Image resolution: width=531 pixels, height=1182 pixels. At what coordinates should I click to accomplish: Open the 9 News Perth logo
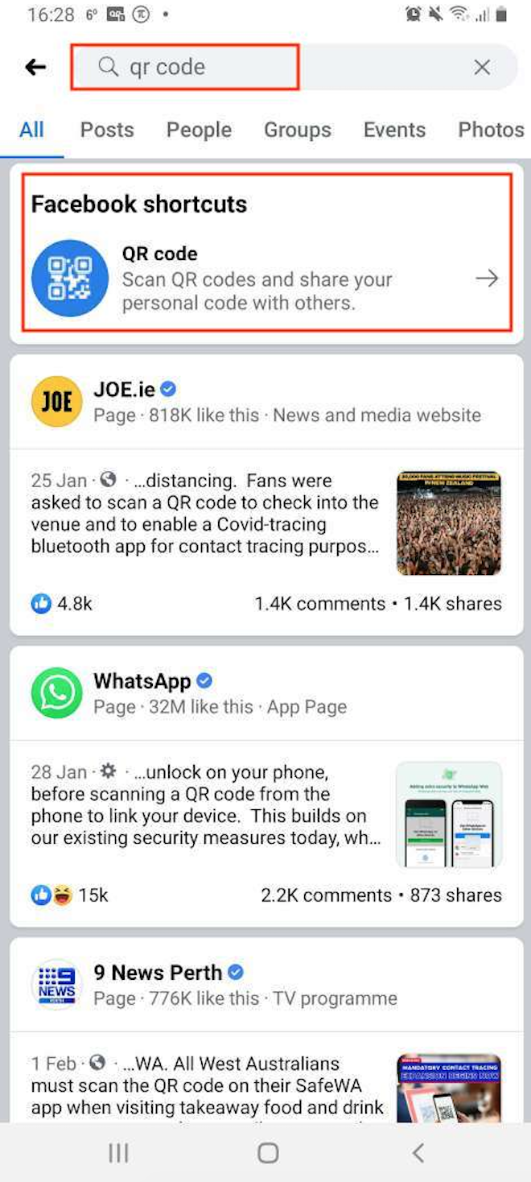56,984
